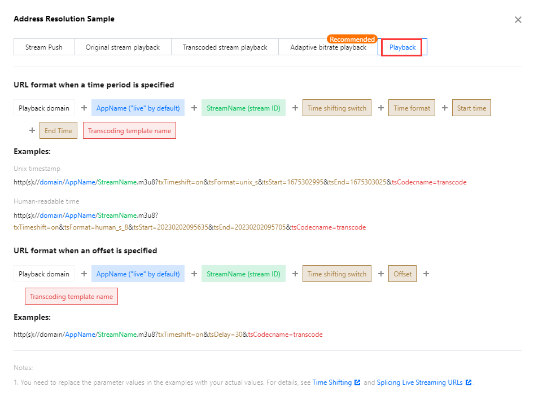Open the Adaptive bitrate playback tab

click(328, 47)
